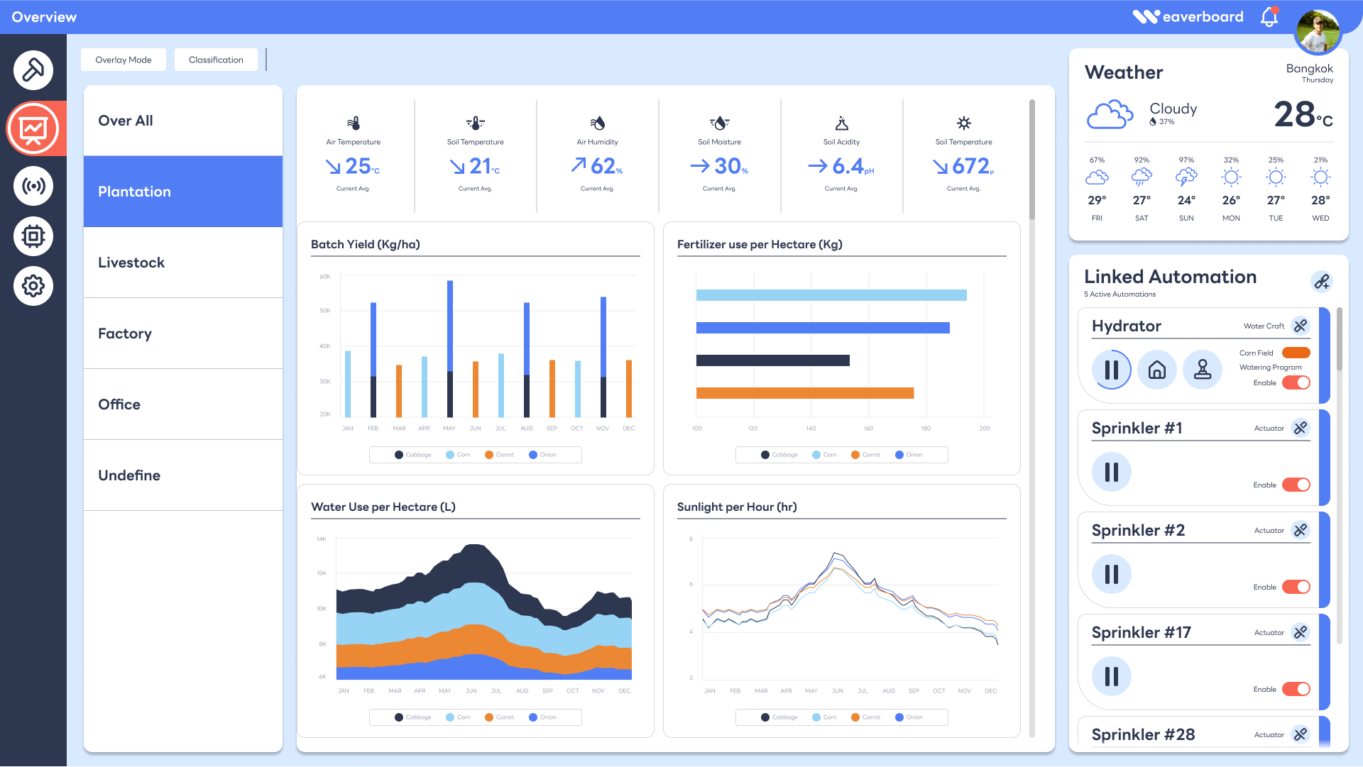The image size is (1363, 767).
Task: Toggle the Hydrator Enable switch
Action: 1296,382
